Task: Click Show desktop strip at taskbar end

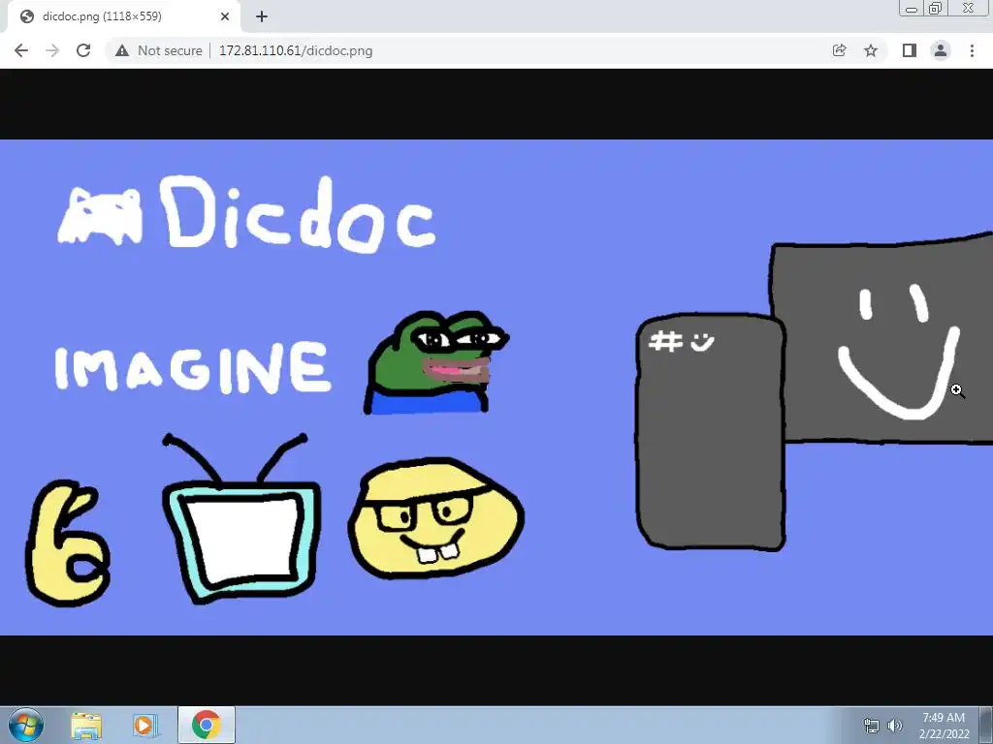Action: (986, 726)
